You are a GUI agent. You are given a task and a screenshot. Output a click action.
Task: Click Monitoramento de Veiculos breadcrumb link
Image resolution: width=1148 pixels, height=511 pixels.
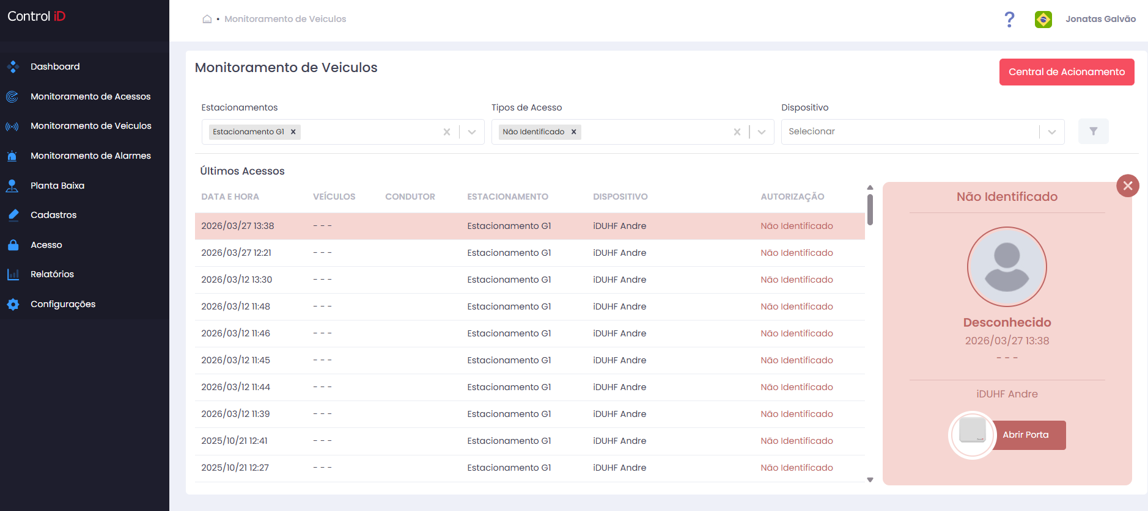click(285, 19)
